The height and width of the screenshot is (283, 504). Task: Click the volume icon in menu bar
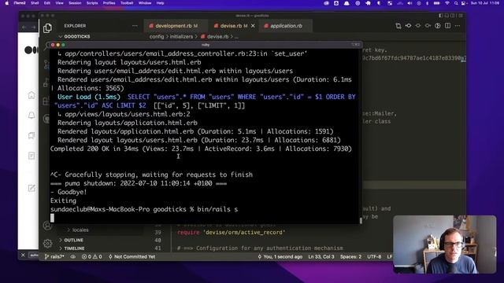click(409, 3)
